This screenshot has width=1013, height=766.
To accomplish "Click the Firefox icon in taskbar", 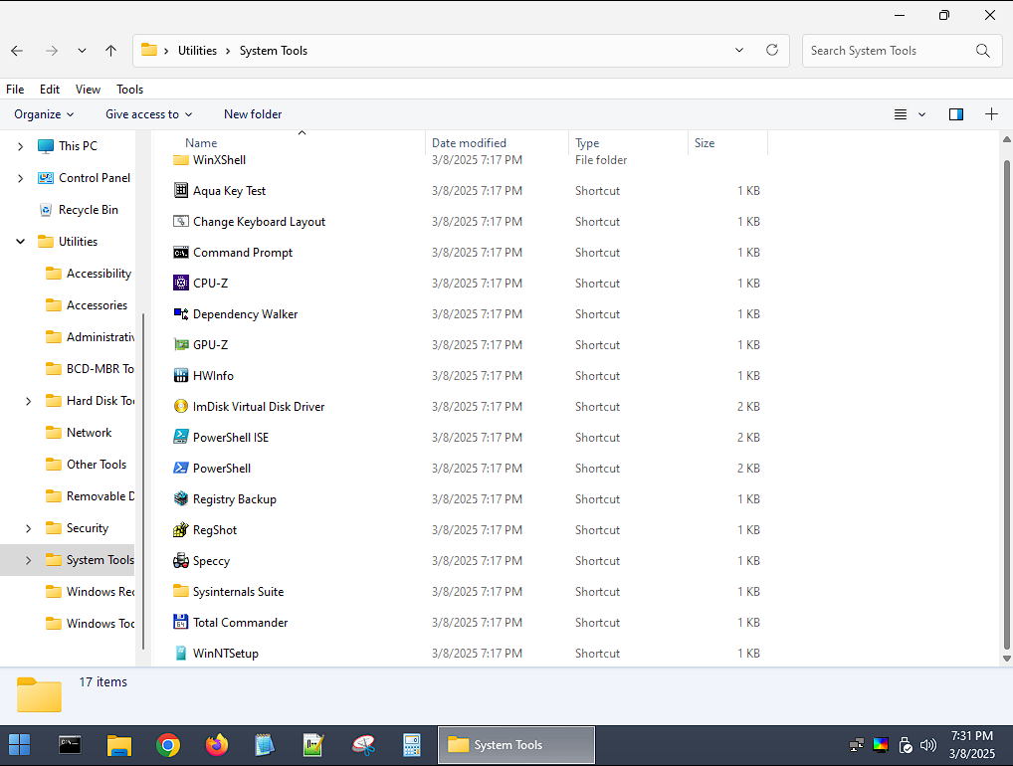I will pos(216,745).
